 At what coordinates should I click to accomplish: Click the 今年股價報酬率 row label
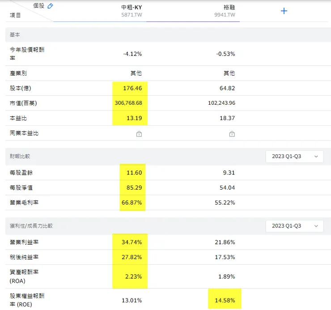coord(27,54)
